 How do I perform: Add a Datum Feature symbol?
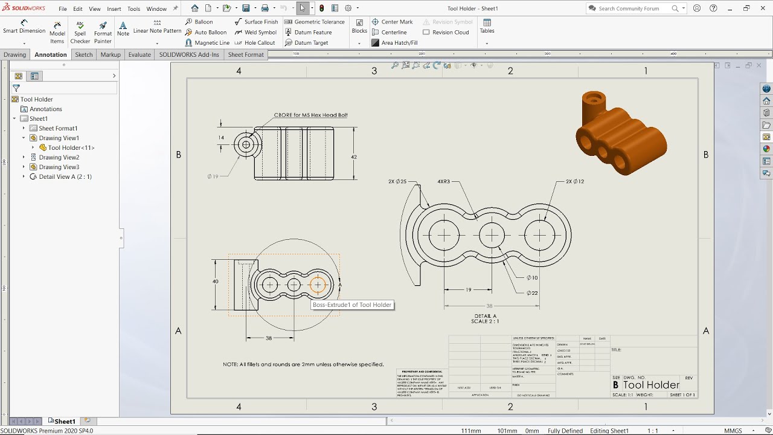pos(308,32)
